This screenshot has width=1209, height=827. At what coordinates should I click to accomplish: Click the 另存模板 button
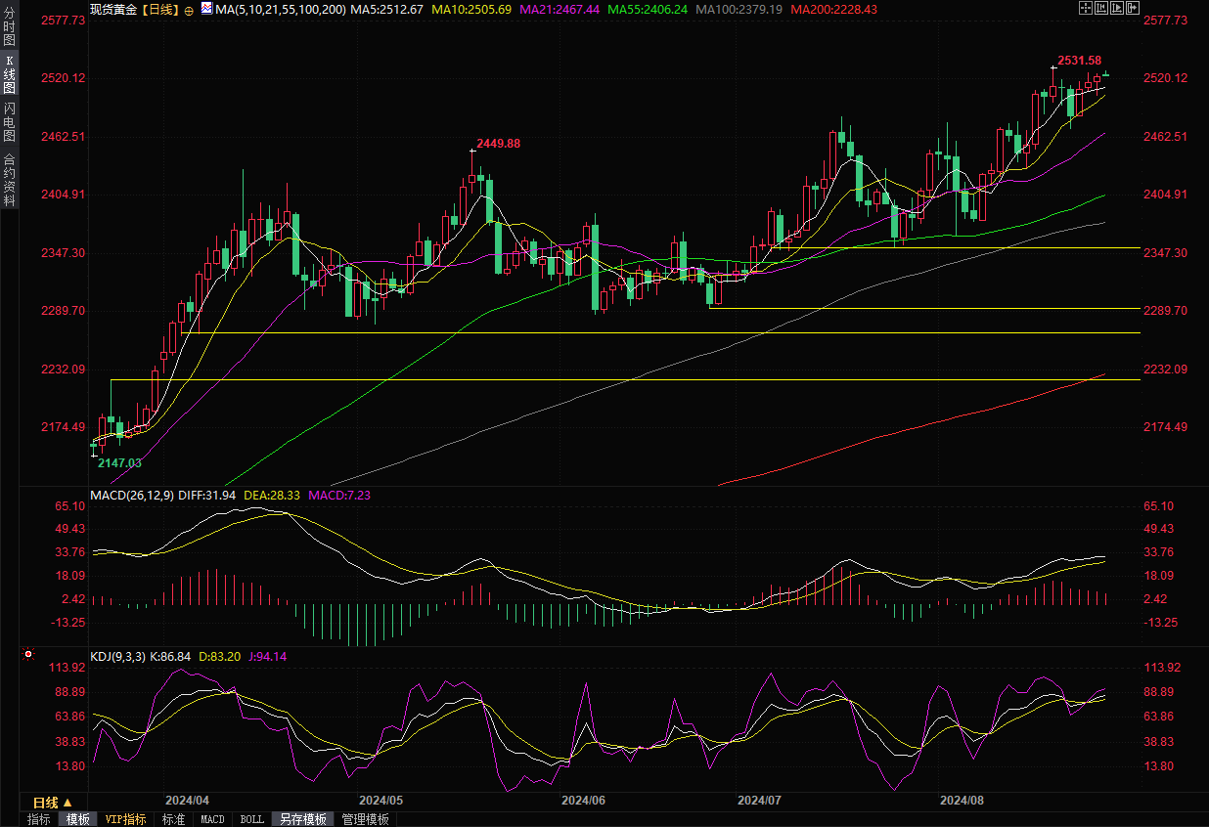[x=302, y=819]
